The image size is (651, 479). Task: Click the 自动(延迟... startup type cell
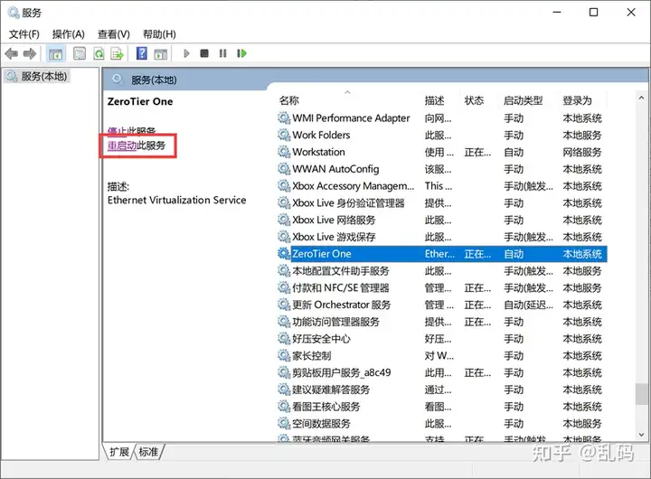528,305
